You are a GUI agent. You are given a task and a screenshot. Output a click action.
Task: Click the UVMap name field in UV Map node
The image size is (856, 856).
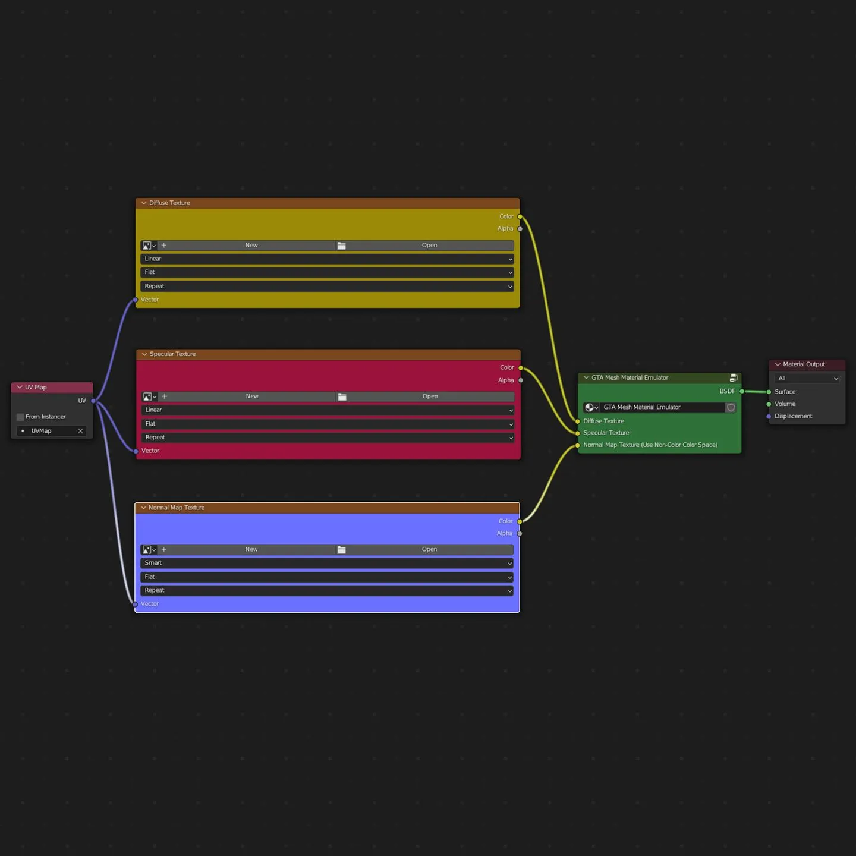(x=51, y=431)
